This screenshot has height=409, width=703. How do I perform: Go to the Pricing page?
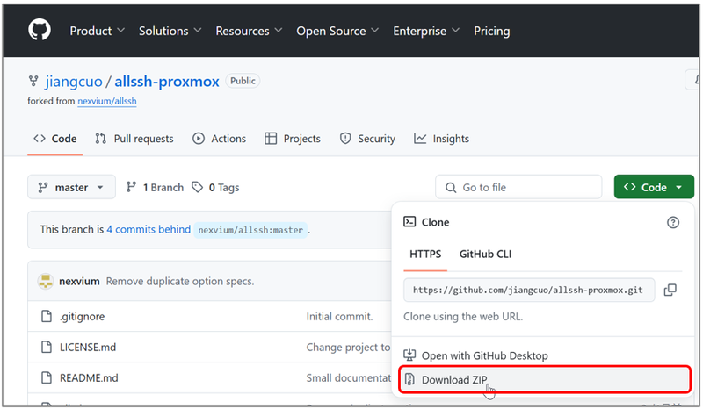491,31
